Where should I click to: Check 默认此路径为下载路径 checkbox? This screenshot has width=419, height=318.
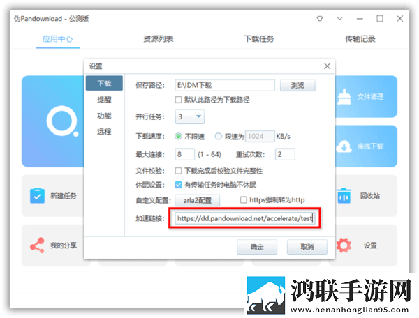(x=178, y=100)
